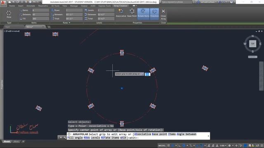Choose Base point option in command line

[x=160, y=134]
